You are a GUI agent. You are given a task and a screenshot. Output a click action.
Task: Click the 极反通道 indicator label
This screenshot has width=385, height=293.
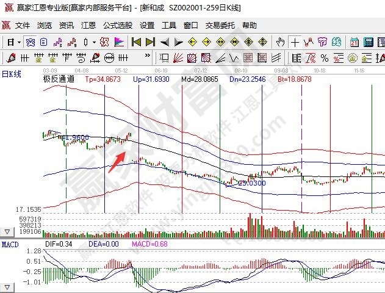59,79
